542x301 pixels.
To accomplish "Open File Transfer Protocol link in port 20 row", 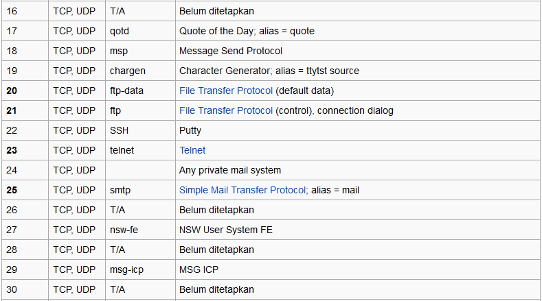I will (x=226, y=91).
